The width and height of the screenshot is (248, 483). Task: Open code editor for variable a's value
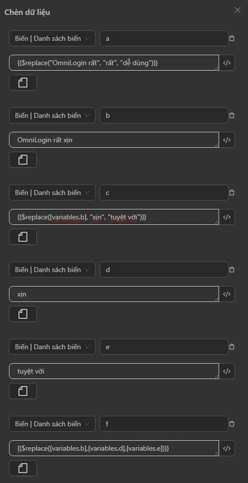227,63
